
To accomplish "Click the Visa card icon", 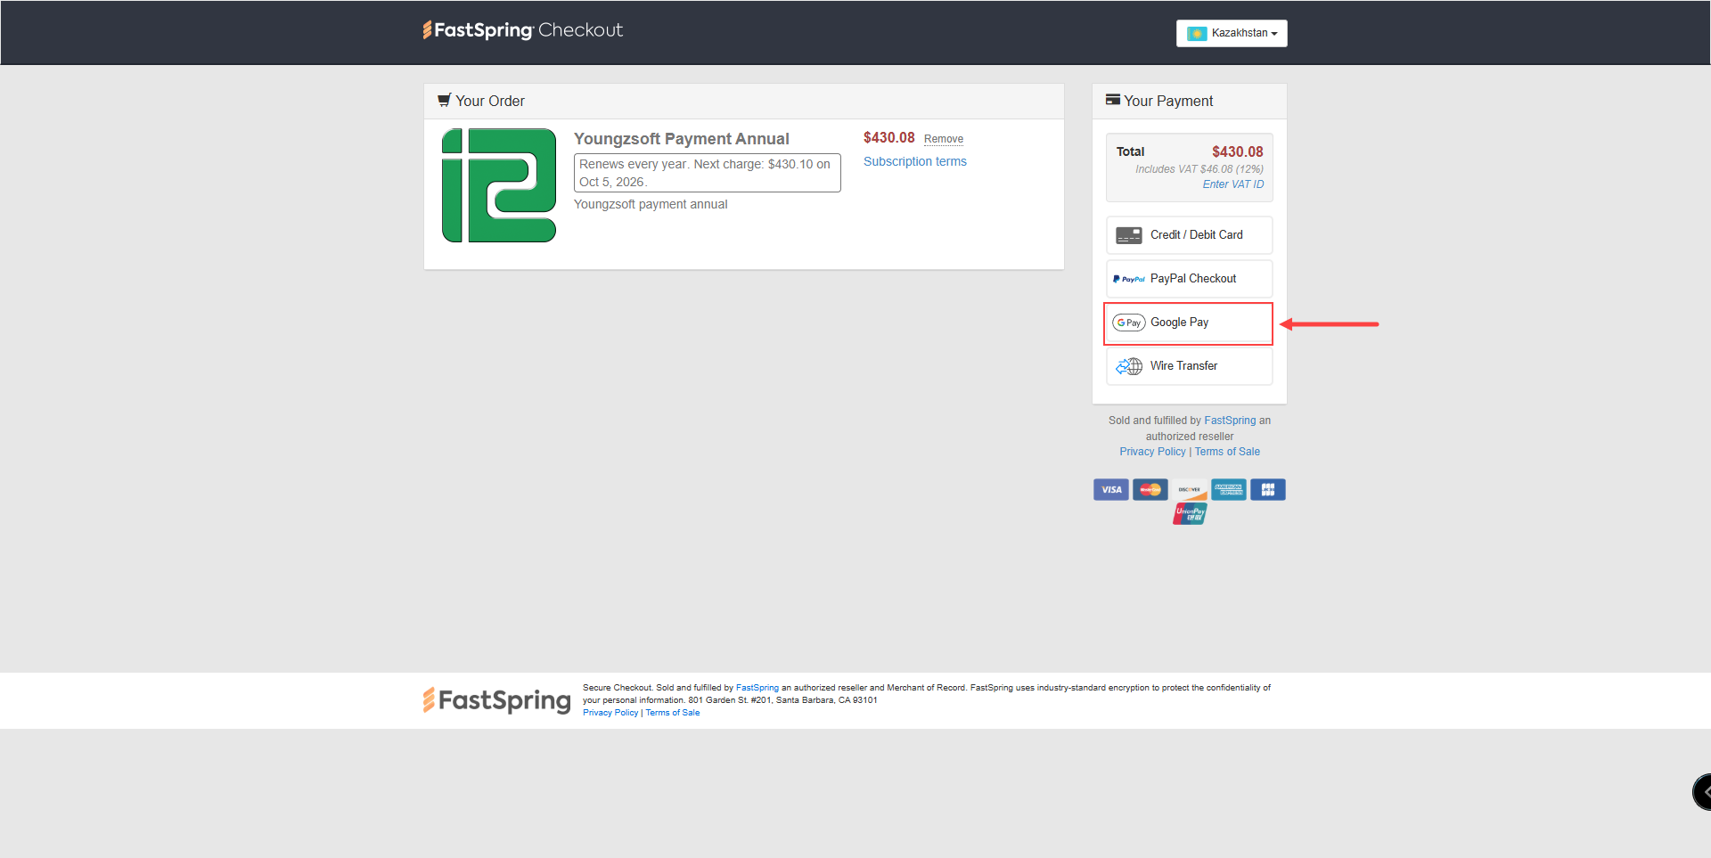I will coord(1110,489).
